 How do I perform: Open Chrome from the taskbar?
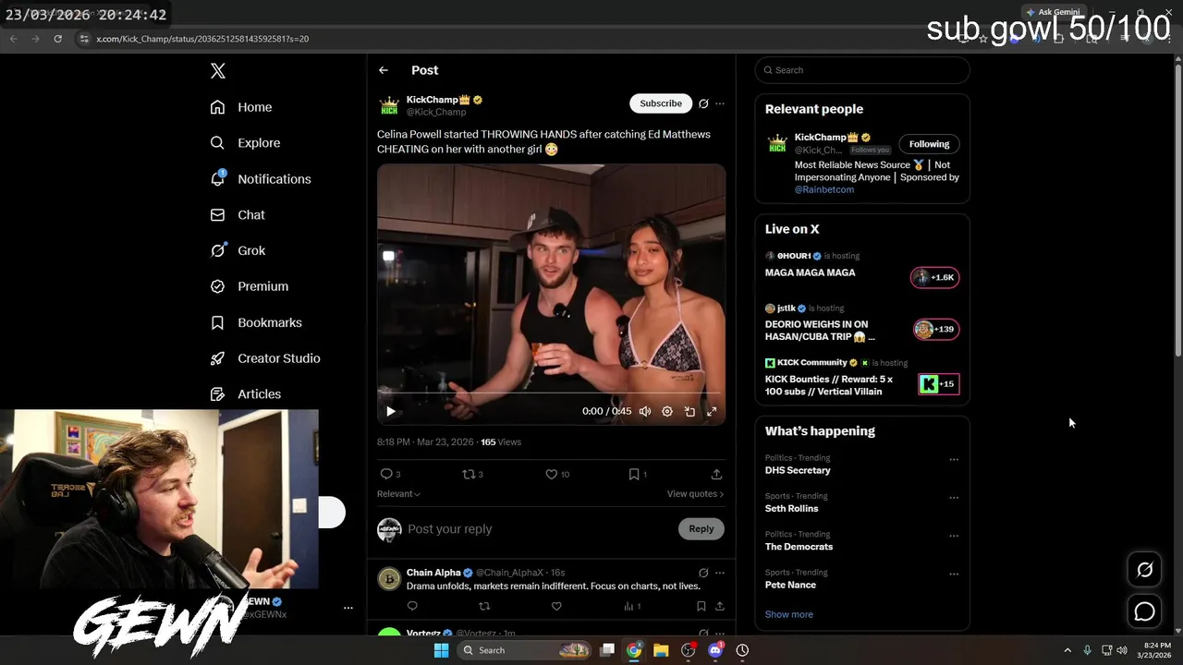tap(634, 650)
